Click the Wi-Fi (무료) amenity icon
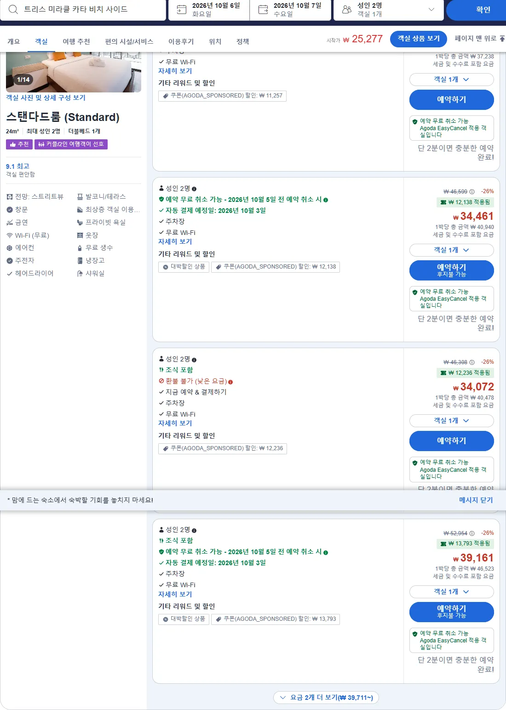The height and width of the screenshot is (710, 506). click(10, 235)
